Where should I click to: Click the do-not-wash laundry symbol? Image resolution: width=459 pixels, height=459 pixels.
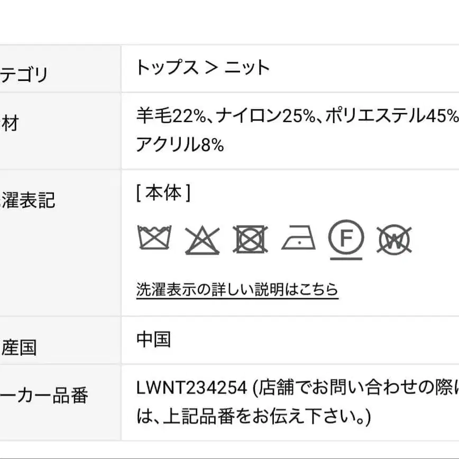[x=154, y=238]
